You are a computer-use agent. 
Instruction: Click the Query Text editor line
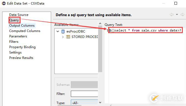click(x=145, y=30)
